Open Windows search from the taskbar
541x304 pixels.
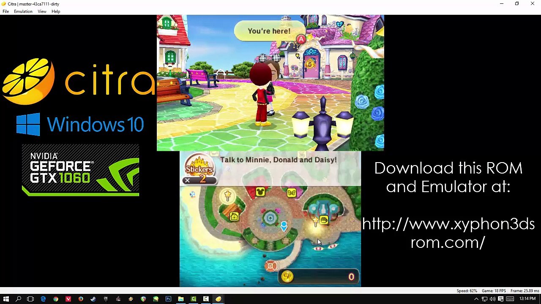point(18,299)
